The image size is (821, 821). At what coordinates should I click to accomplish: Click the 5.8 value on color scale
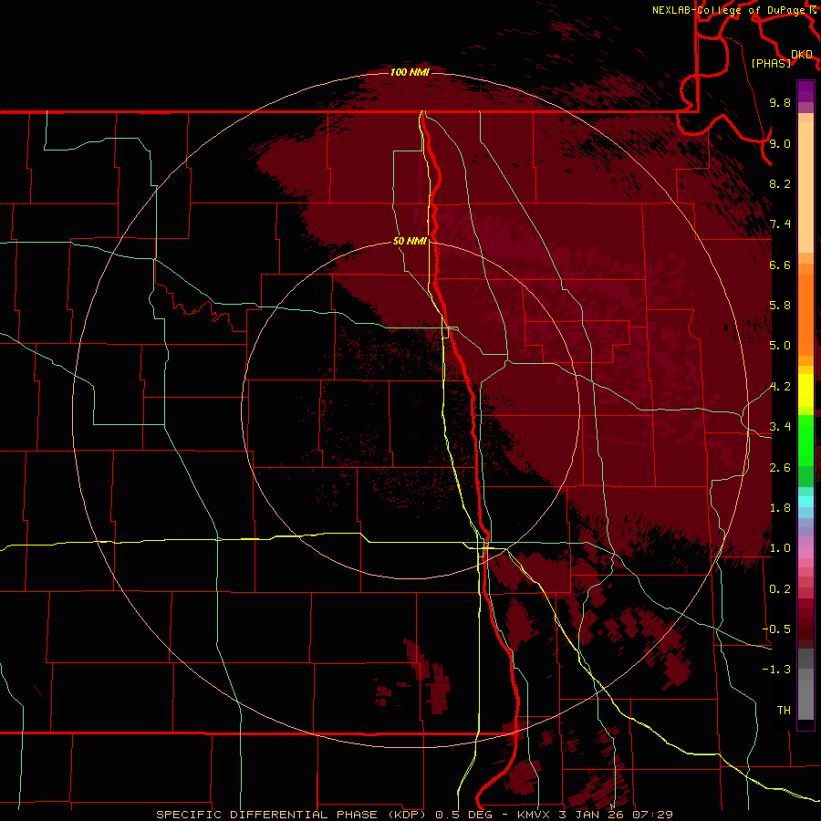click(780, 306)
